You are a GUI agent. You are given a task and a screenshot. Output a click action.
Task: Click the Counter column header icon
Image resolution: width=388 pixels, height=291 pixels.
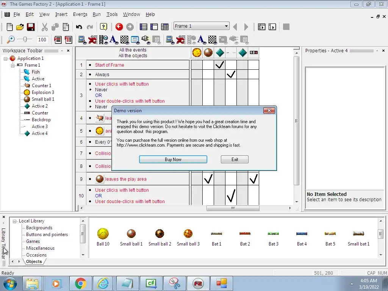(253, 52)
